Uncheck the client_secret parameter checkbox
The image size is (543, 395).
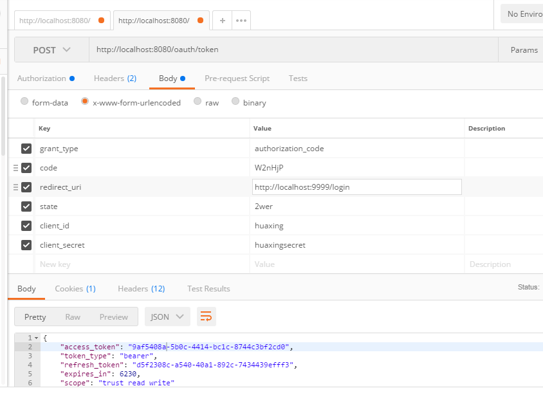coord(26,245)
